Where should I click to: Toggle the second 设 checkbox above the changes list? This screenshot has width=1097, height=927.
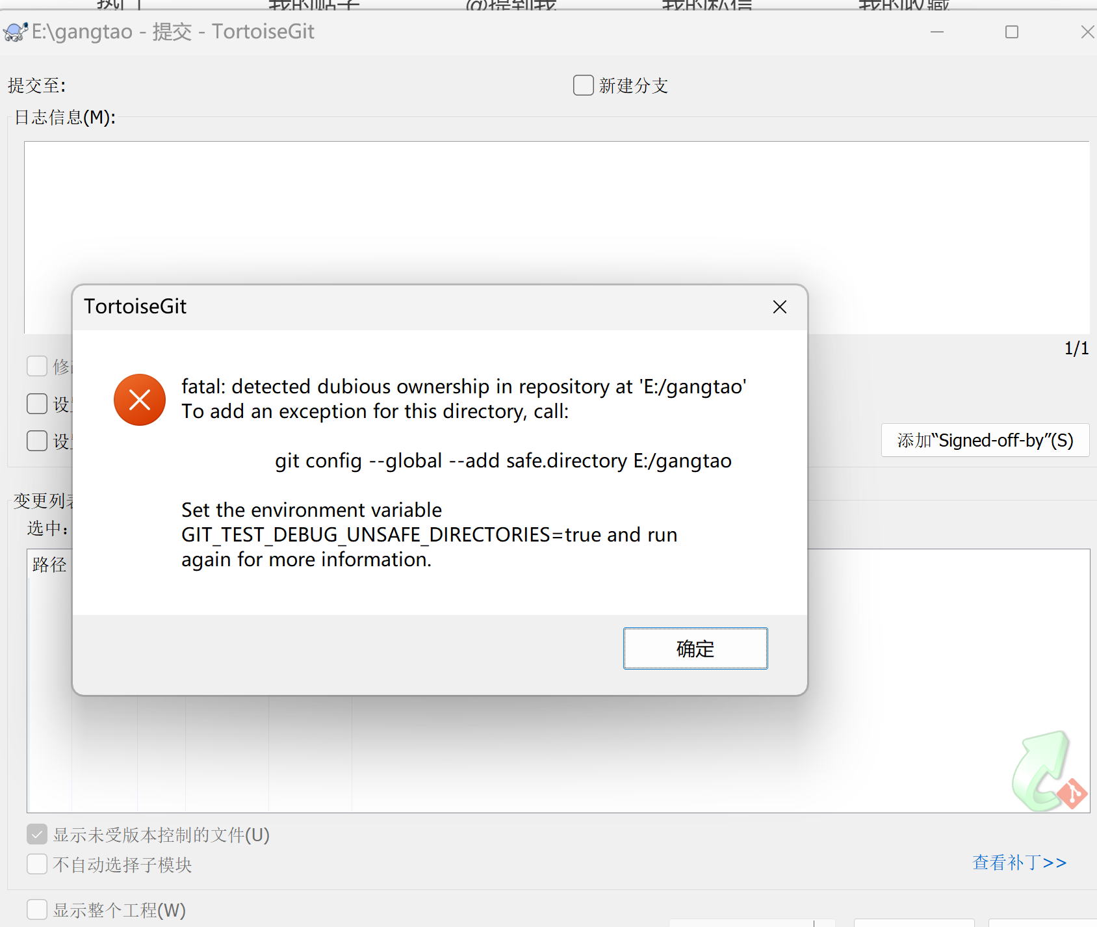[37, 441]
